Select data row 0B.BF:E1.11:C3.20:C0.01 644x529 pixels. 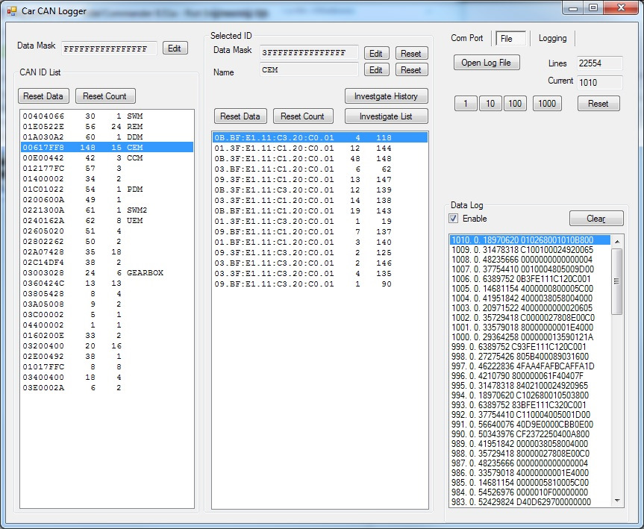(x=320, y=137)
